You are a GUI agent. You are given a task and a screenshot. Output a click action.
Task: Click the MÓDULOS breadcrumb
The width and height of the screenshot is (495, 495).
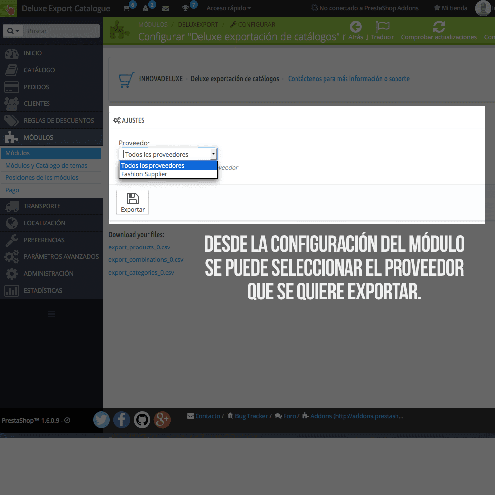[153, 24]
